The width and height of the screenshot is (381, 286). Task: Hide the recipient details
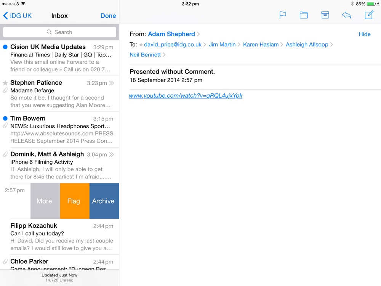(x=365, y=34)
